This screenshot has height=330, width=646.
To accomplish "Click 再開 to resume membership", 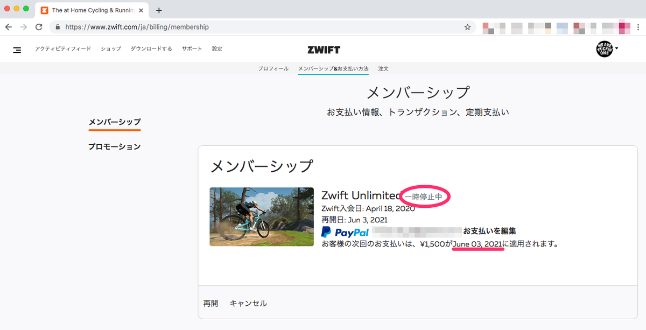I will point(210,304).
